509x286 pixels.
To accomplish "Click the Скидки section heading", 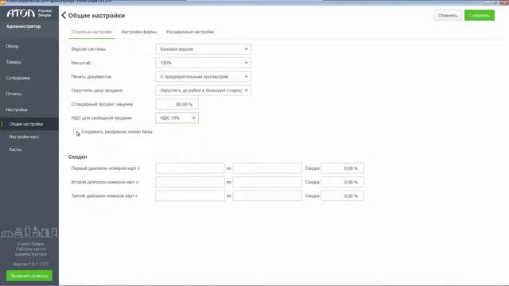I will pos(78,157).
